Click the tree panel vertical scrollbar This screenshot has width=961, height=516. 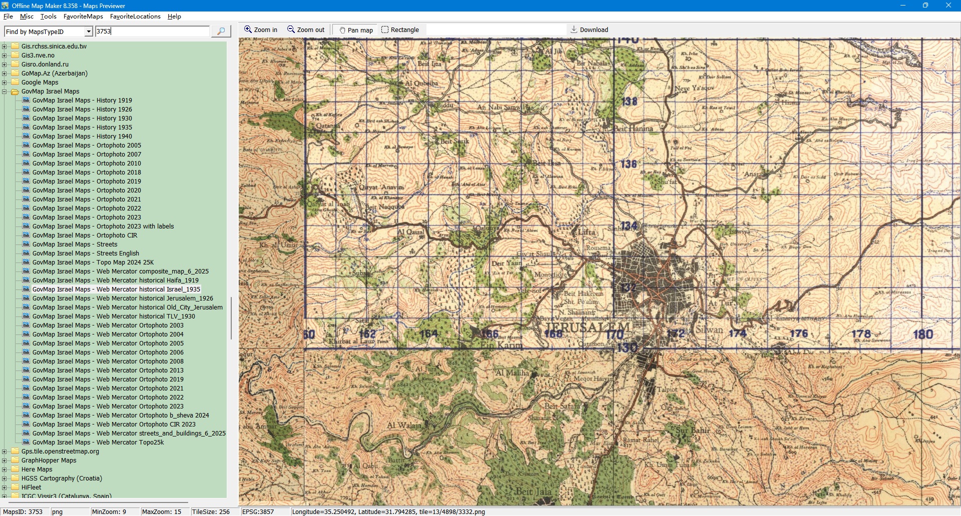point(231,318)
